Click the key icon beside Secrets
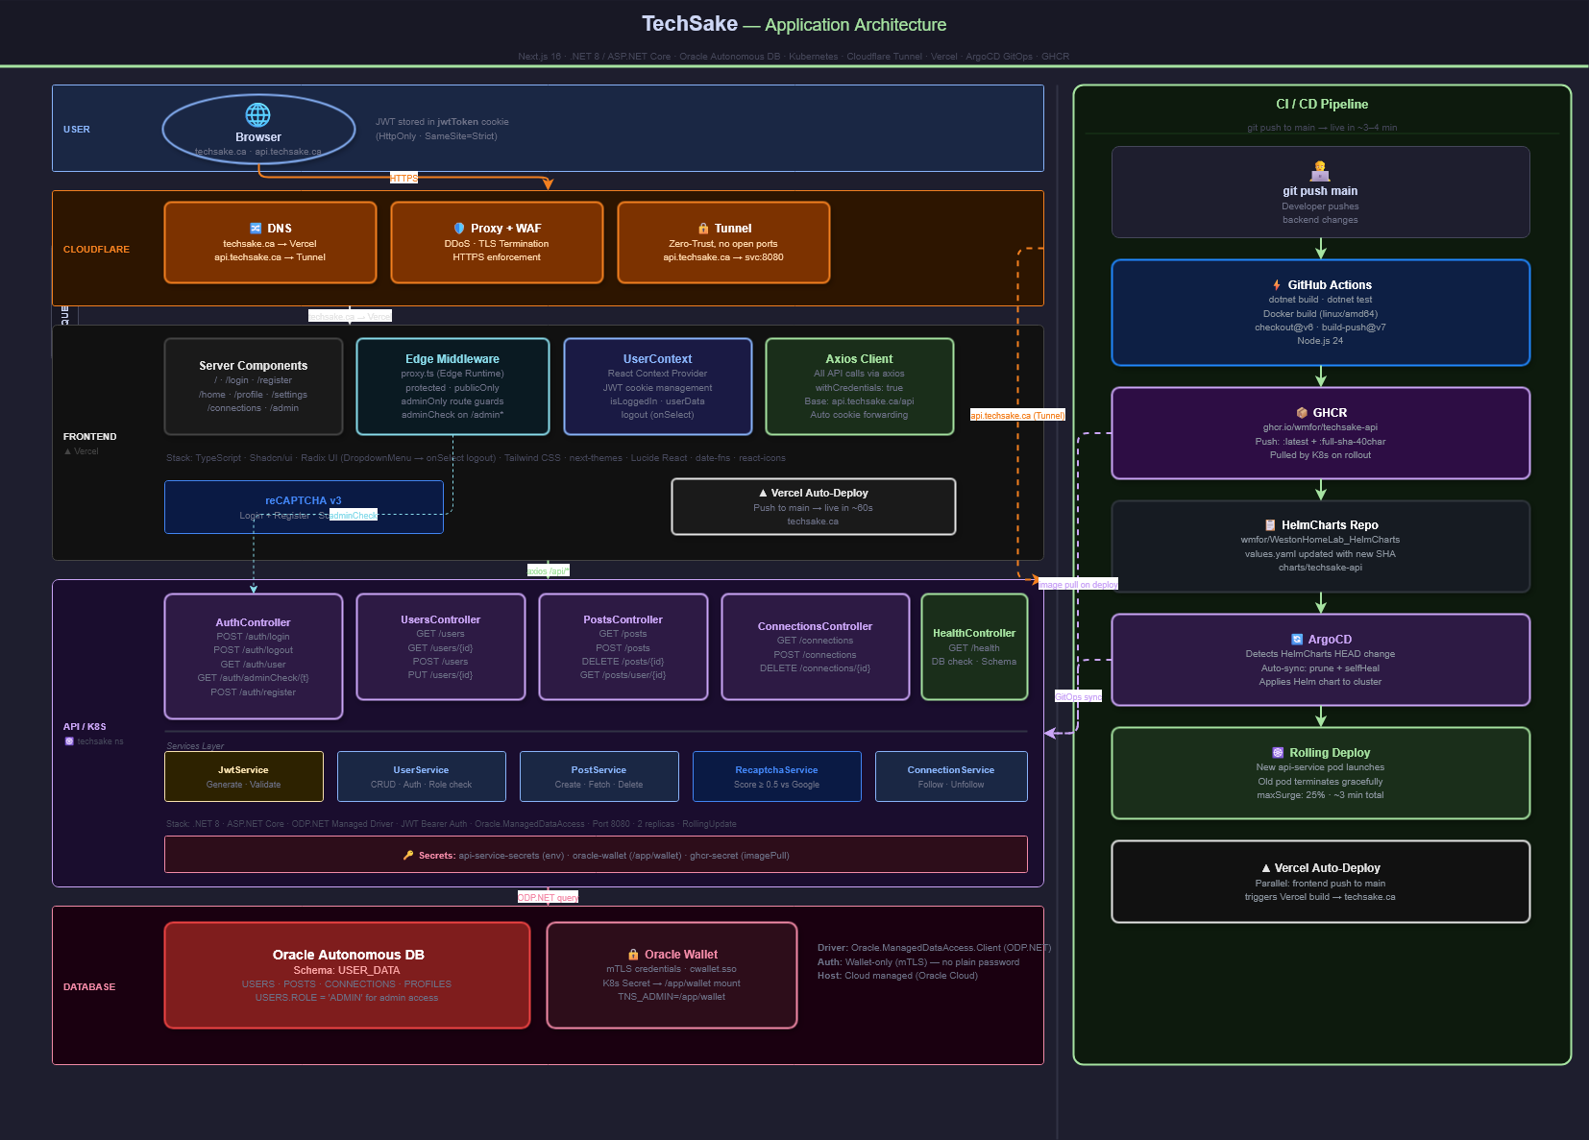1589x1140 pixels. point(408,856)
